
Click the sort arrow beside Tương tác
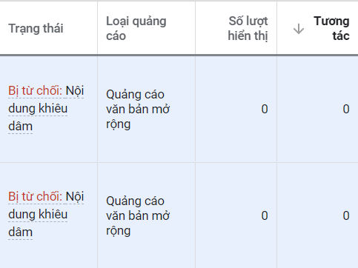[x=299, y=29]
